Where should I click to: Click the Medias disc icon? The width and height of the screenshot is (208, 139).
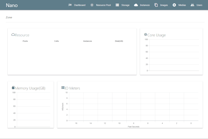coord(174,5)
